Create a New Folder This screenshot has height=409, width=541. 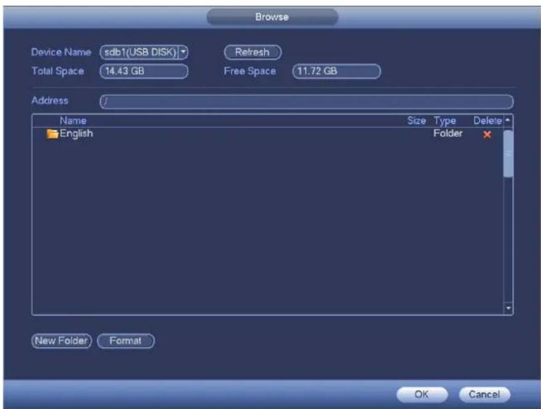coord(61,341)
